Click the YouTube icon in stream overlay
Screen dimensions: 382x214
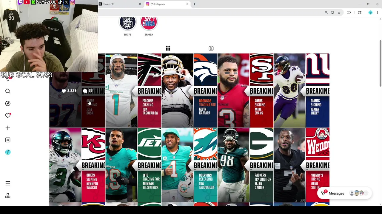point(26,2)
